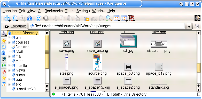Image resolution: width=202 pixels, height=99 pixels.
Task: Expand the News folder node
Action: [9, 70]
